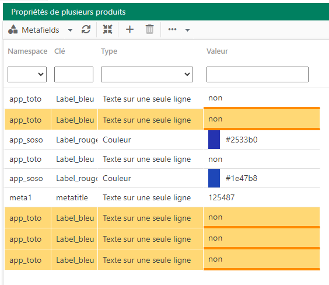Click the Clé filter input field

click(73, 74)
